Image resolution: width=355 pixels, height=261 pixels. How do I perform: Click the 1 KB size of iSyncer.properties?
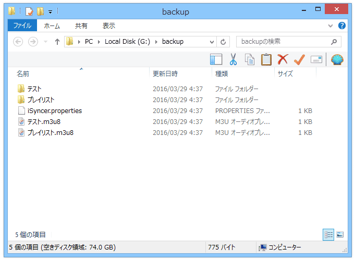tap(305, 111)
